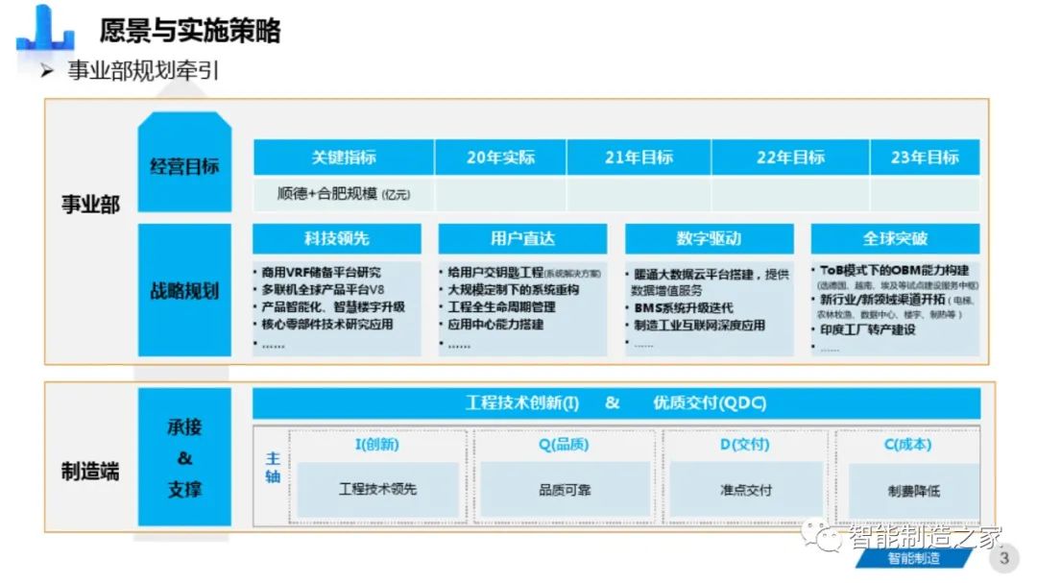
Task: Click the 用户直达 header box
Action: (x=522, y=239)
